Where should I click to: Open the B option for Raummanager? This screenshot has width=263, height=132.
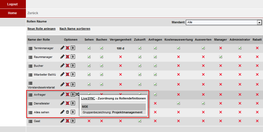click(x=73, y=57)
